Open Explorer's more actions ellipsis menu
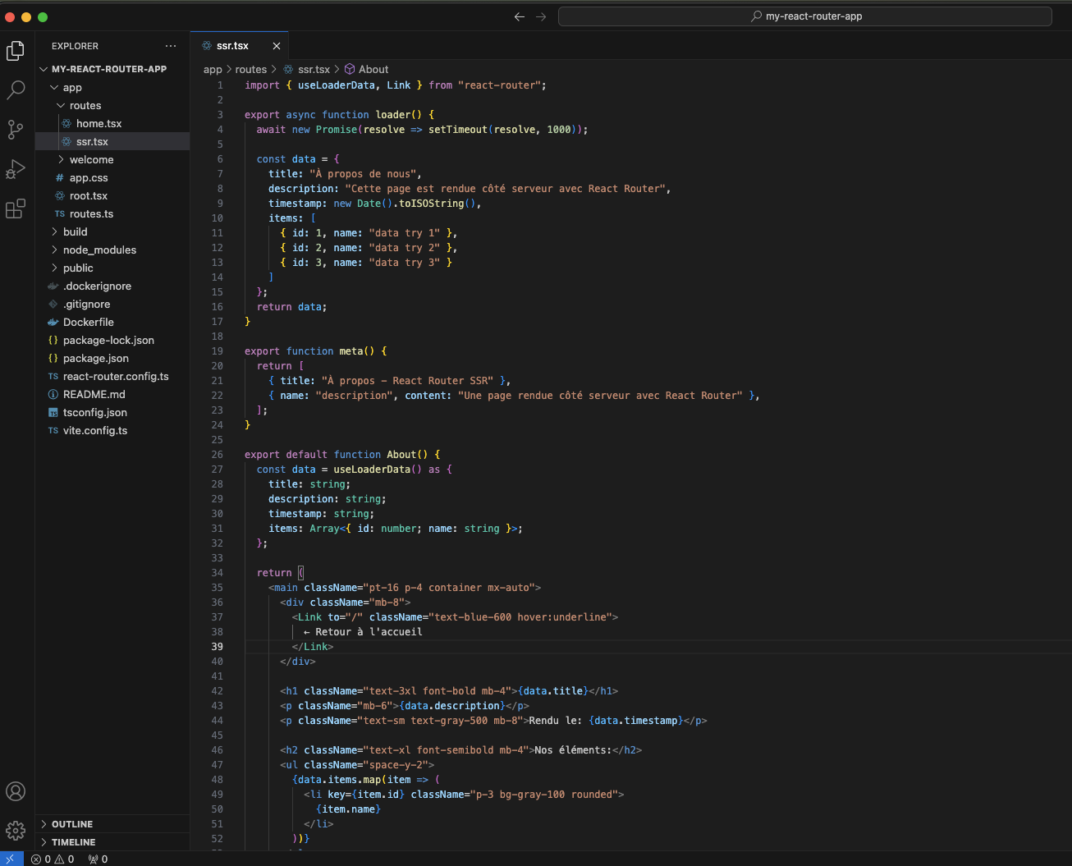Screen dimensions: 1072x866 pyautogui.click(x=171, y=46)
